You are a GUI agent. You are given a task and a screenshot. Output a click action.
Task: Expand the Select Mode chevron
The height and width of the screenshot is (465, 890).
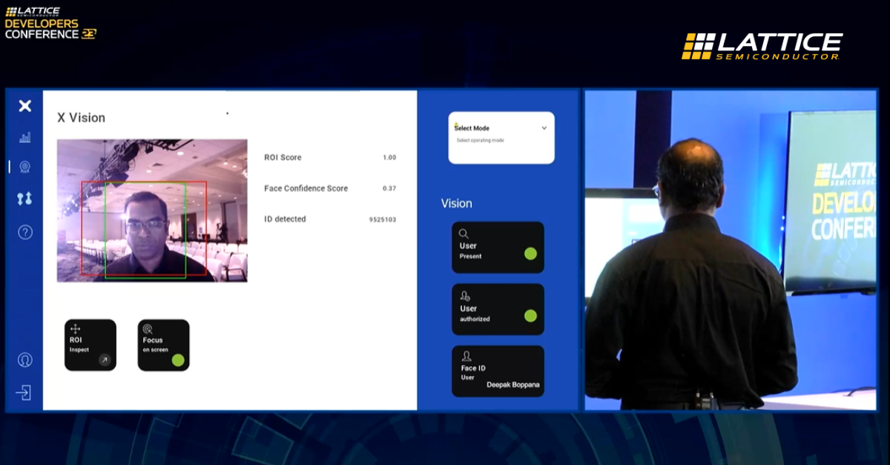pos(544,128)
